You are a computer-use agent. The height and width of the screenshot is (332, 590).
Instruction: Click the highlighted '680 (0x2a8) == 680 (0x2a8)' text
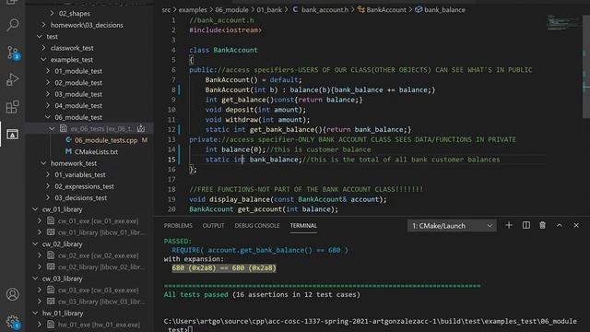224,267
